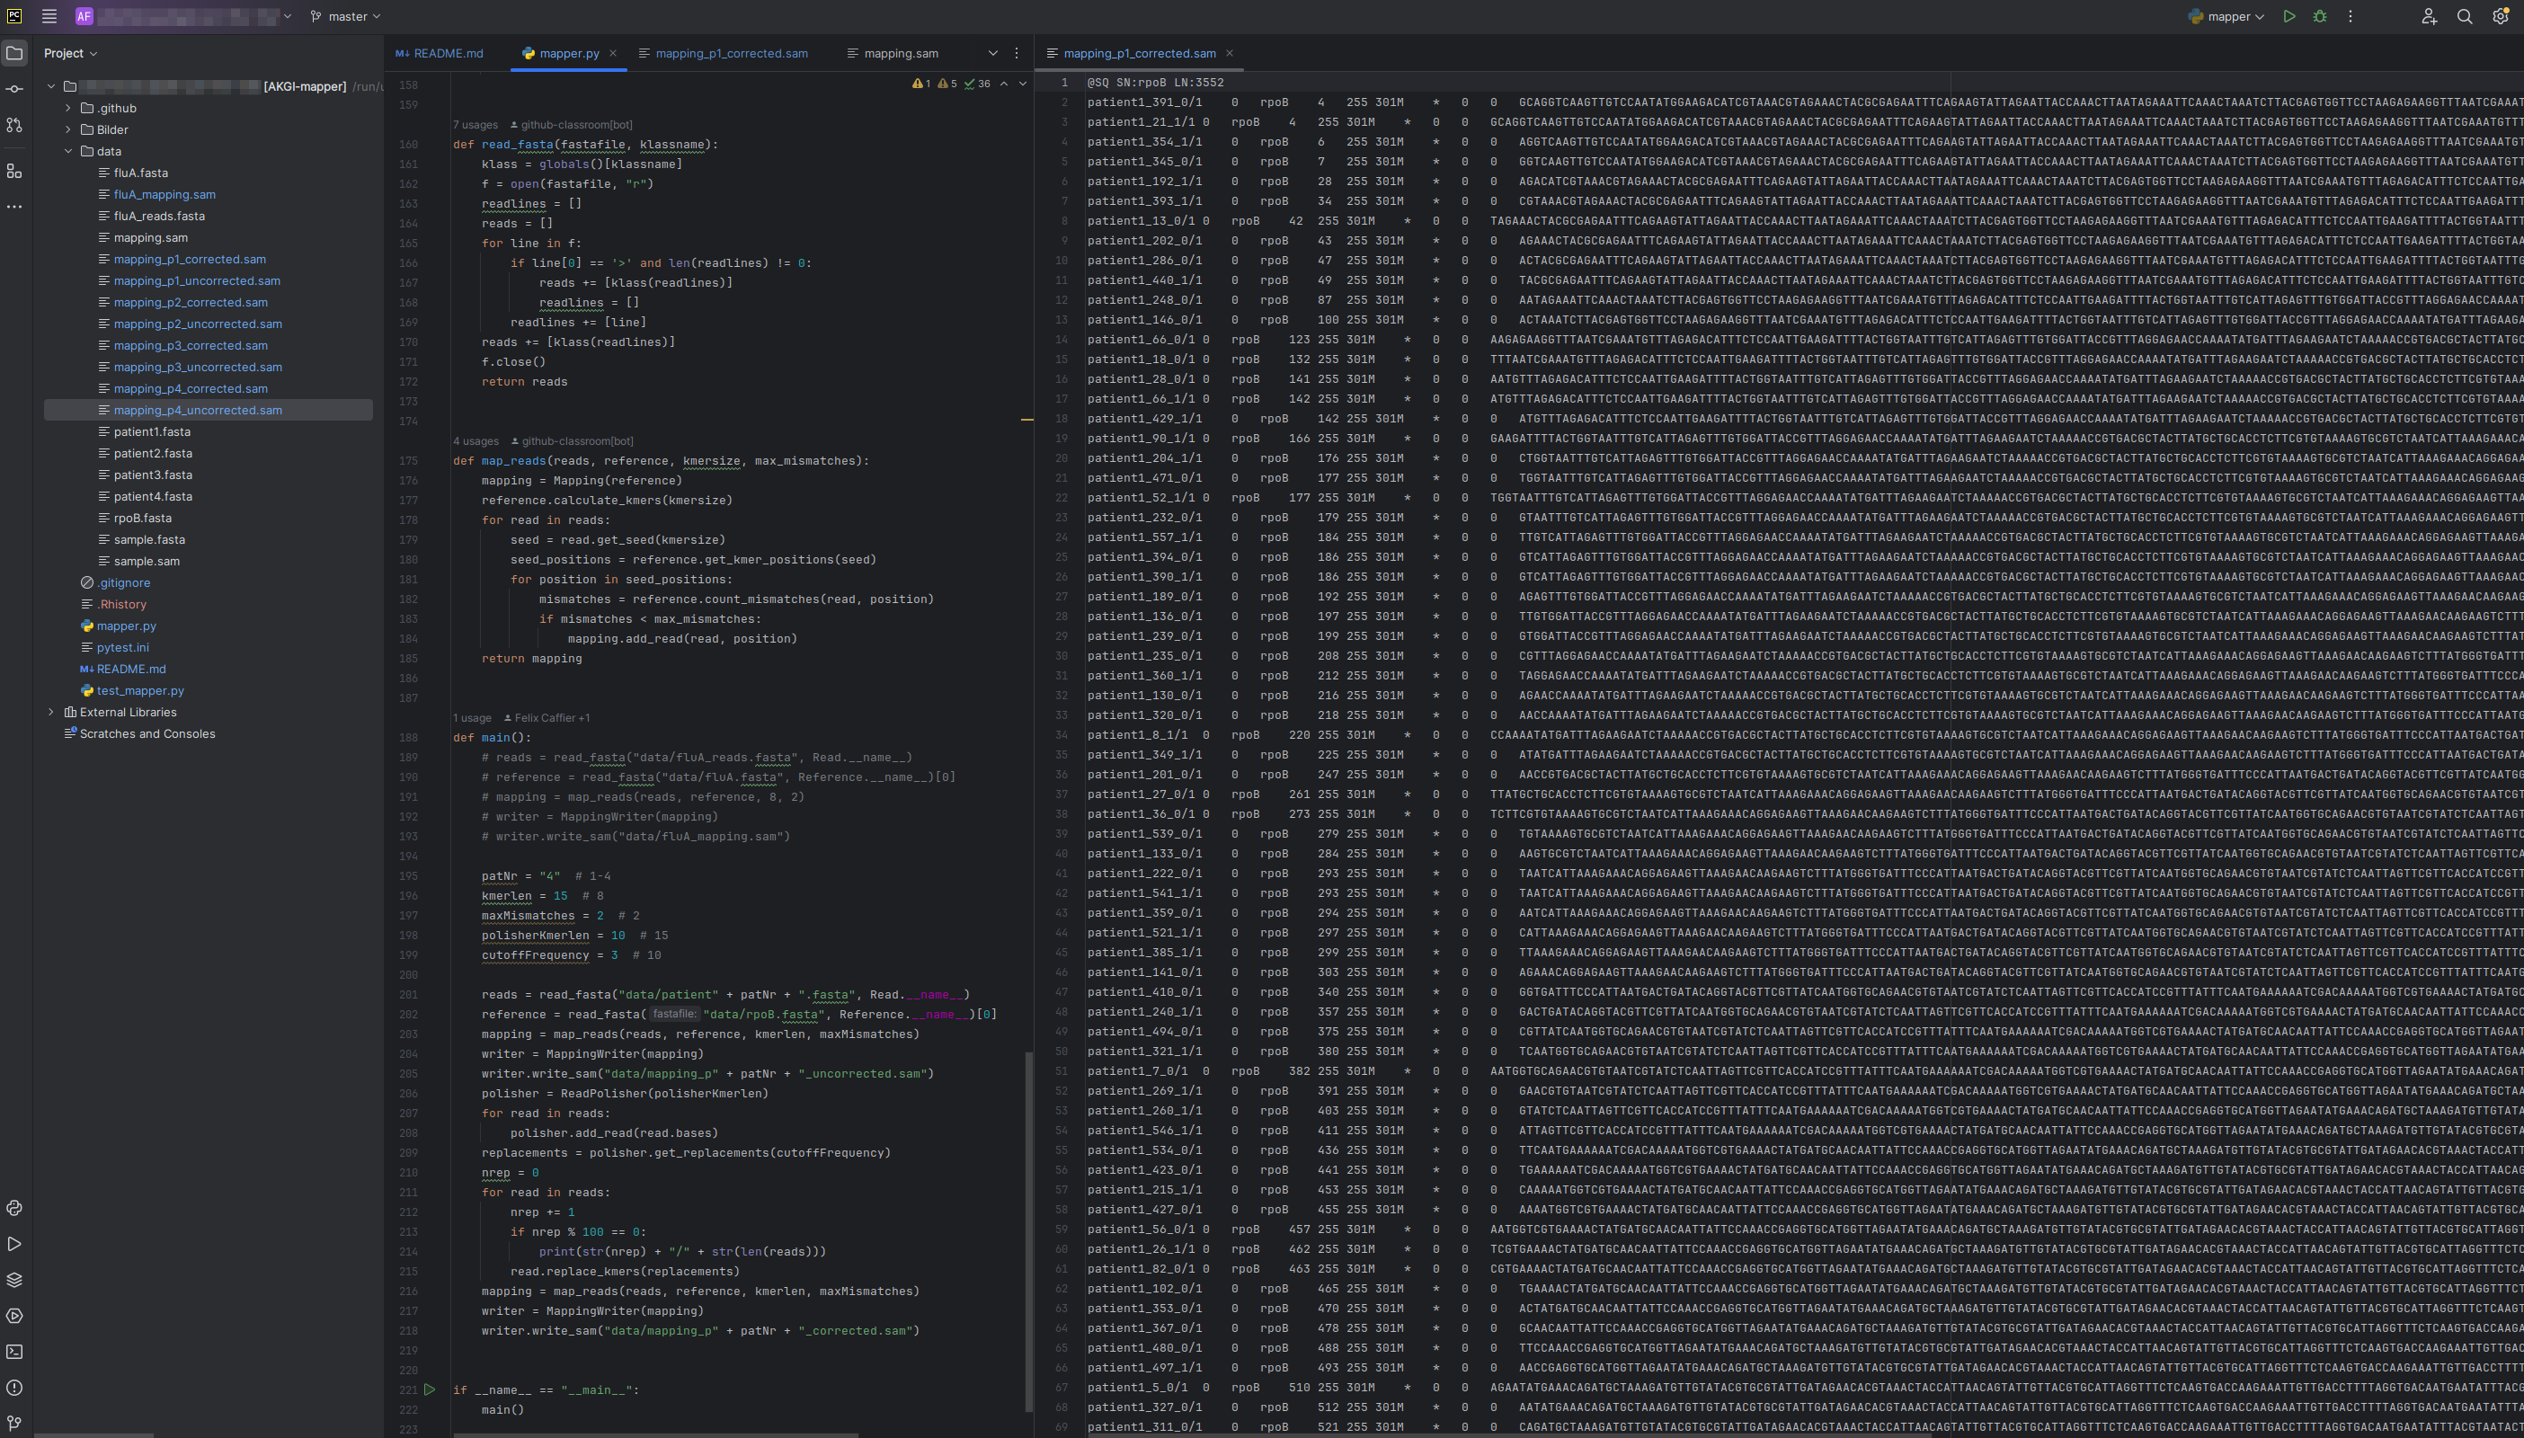2524x1438 pixels.
Task: Open the Project view mode dropdown
Action: click(x=70, y=53)
